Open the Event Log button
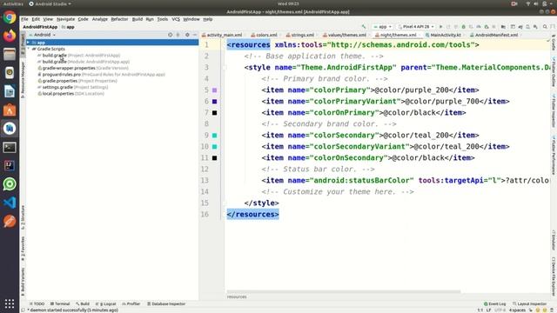The image size is (557, 313). (x=495, y=303)
